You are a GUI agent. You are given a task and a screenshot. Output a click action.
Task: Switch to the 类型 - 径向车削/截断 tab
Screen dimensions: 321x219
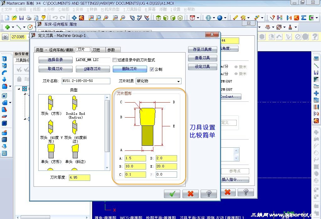click(x=55, y=50)
